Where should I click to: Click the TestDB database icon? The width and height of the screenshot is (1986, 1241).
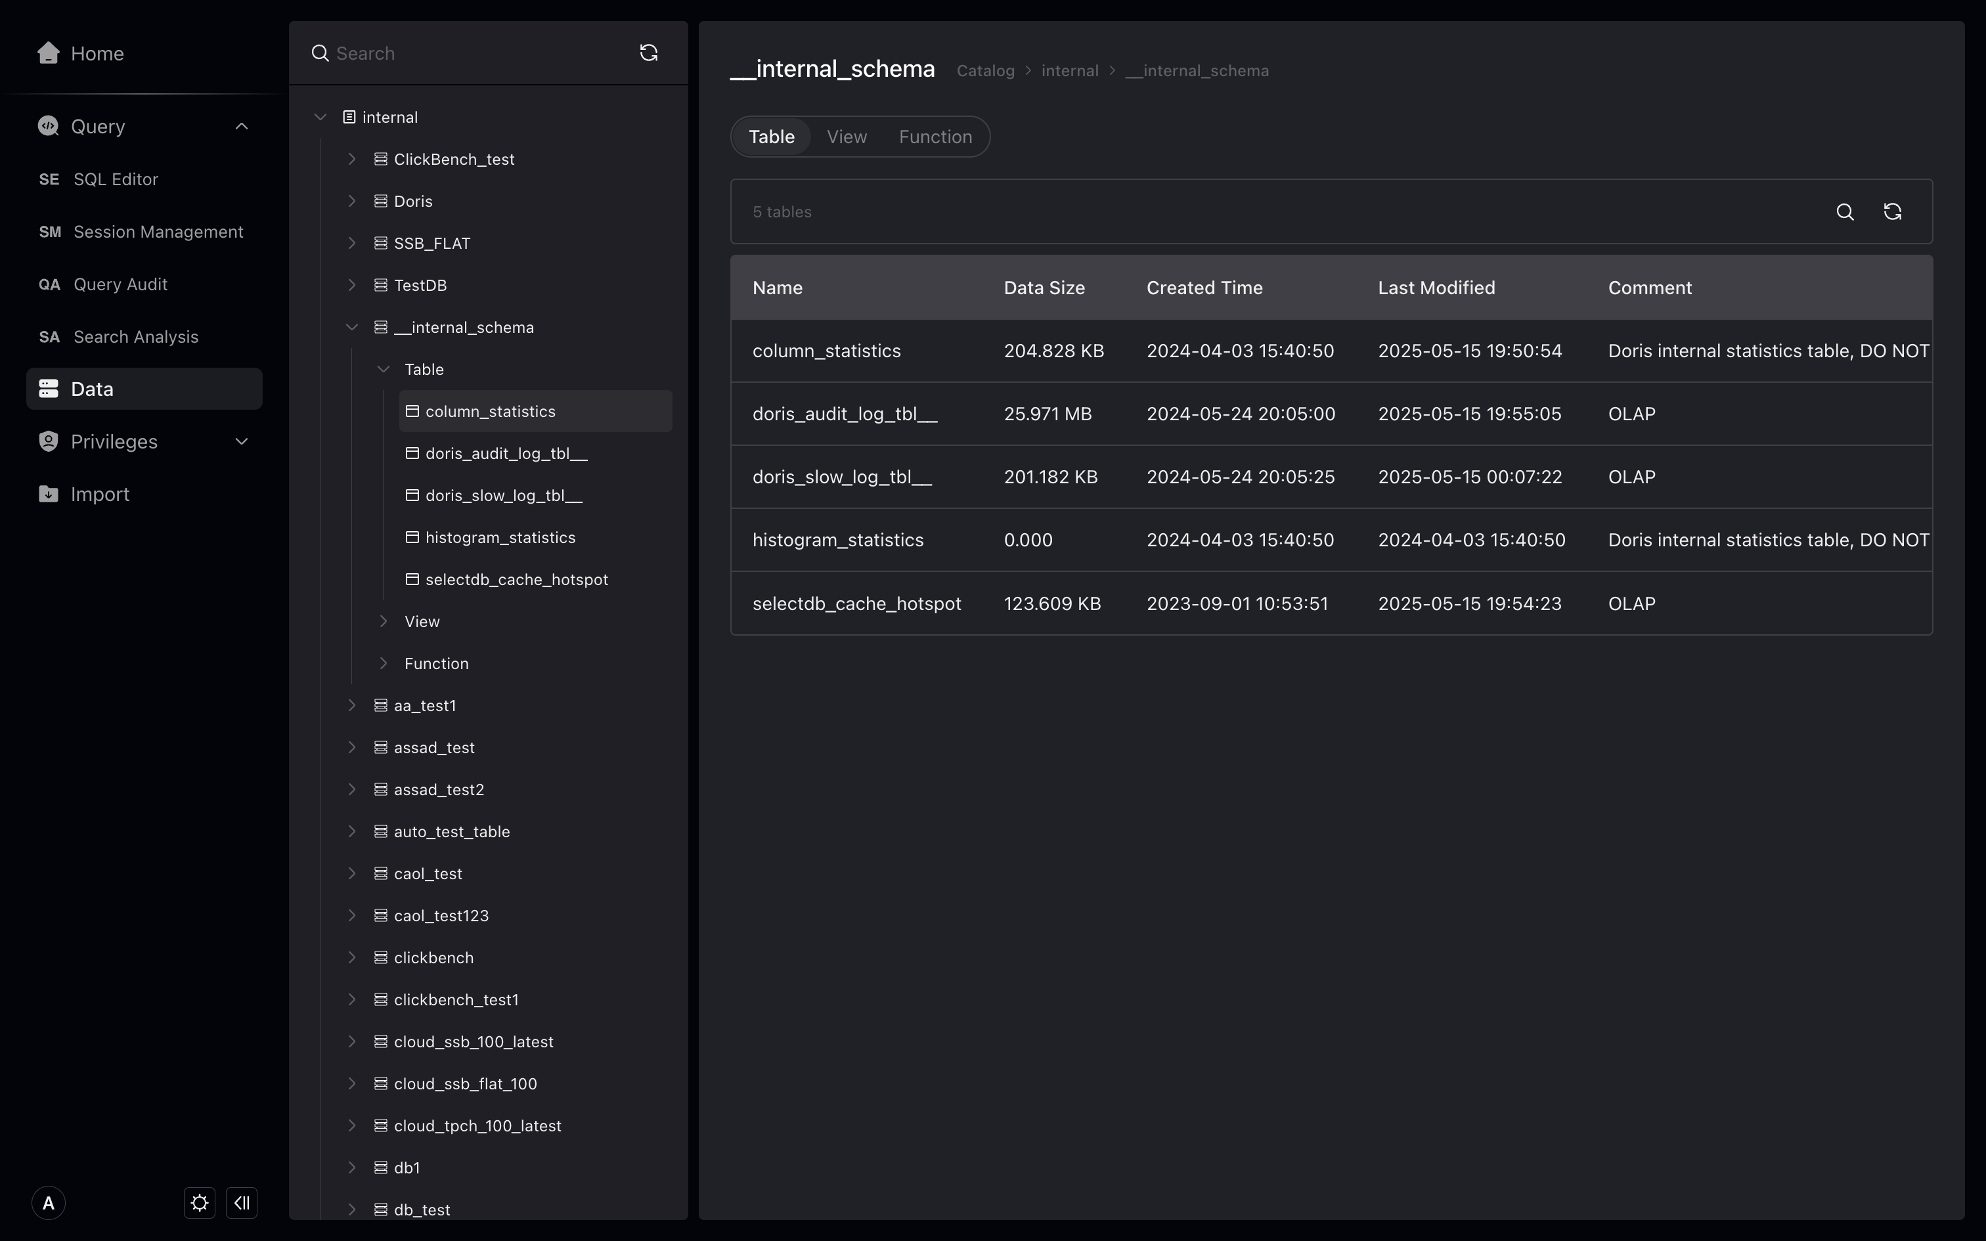tap(381, 285)
